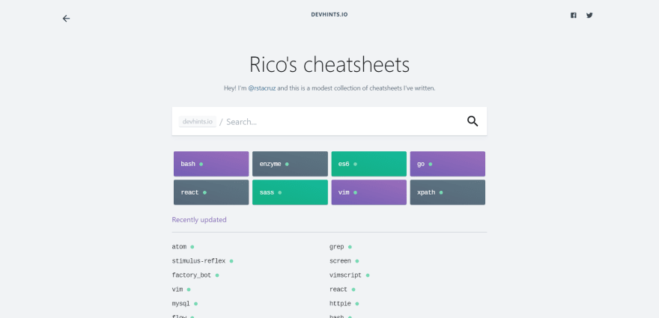Screen dimensions: 659x318
Task: Open the vimscript list entry
Action: (x=349, y=275)
